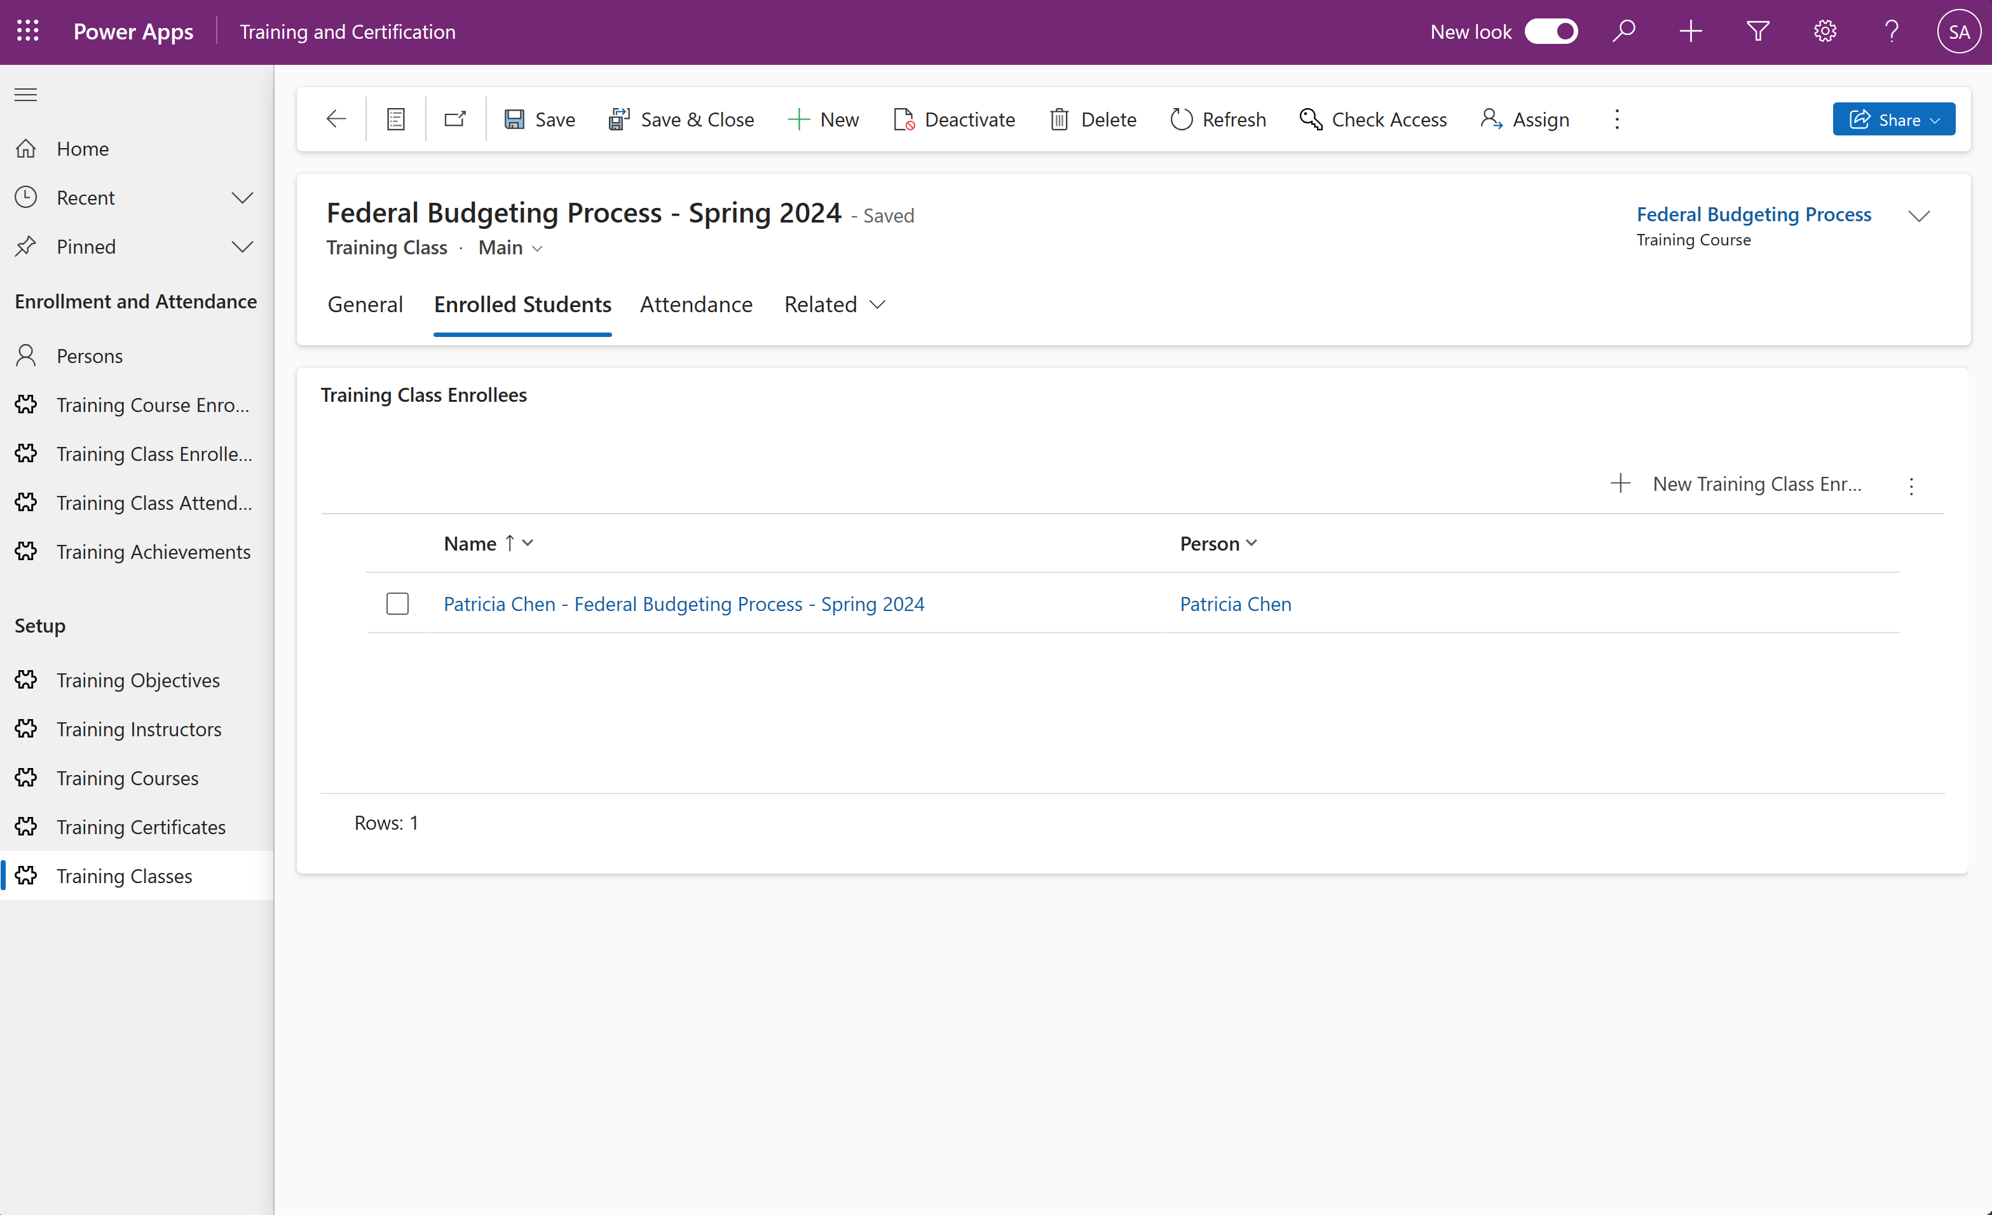Viewport: 1992px width, 1215px height.
Task: Open Persons in sidebar
Action: point(137,356)
